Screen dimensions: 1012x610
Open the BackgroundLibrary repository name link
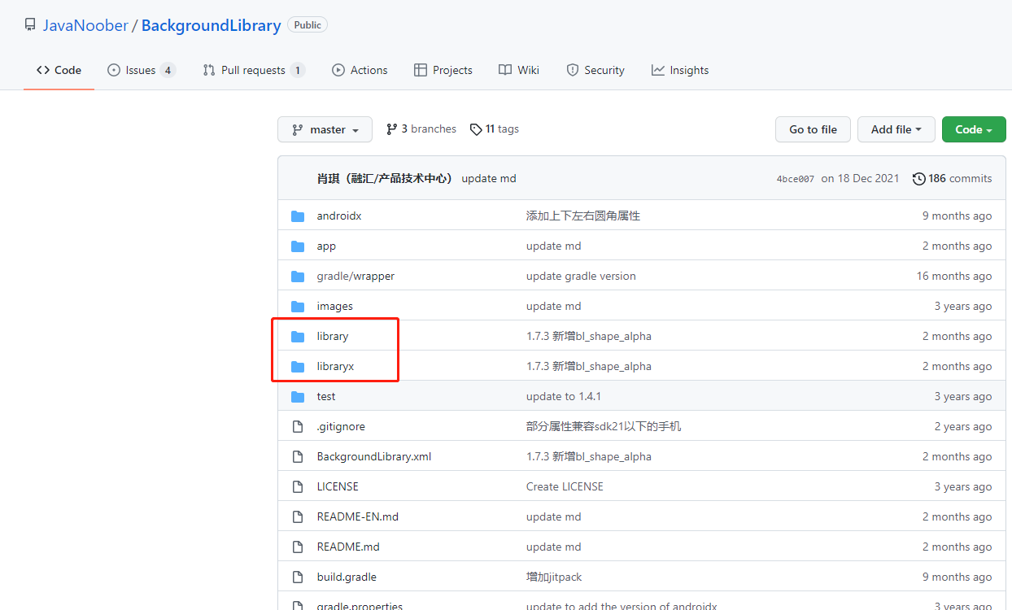click(211, 25)
